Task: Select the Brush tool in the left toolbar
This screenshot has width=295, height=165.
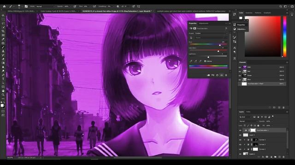Action: point(3,47)
